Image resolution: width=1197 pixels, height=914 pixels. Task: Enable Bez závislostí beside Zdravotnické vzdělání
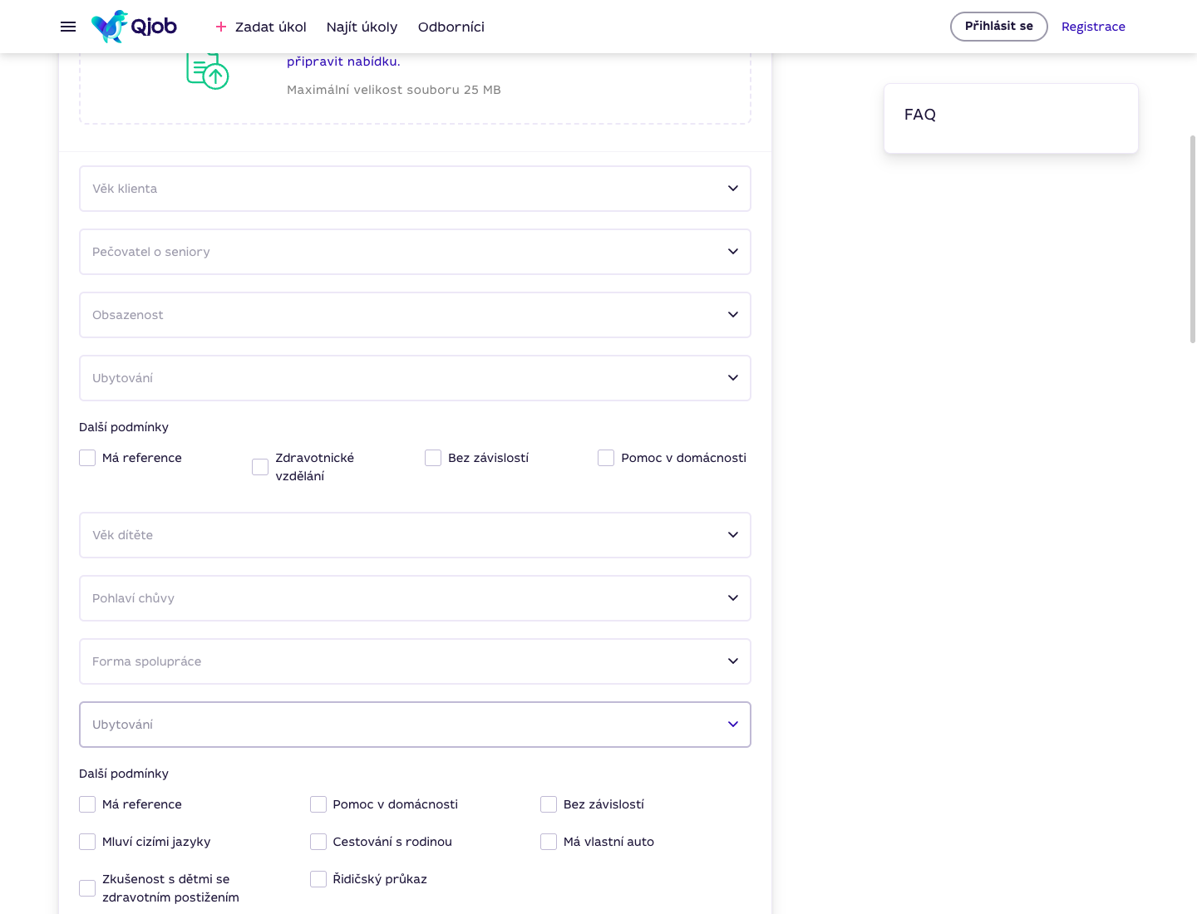[433, 458]
